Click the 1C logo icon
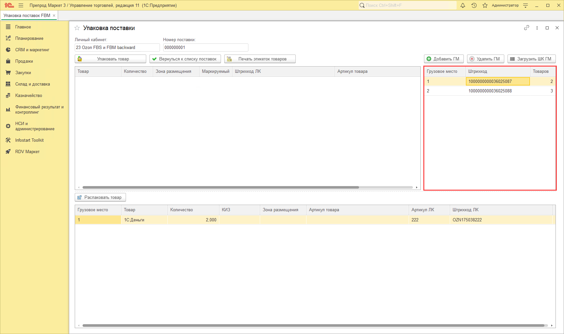This screenshot has width=564, height=334. click(9, 5)
